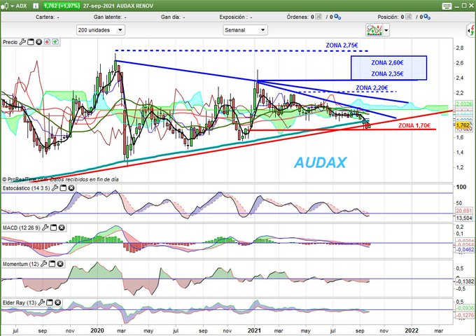Click the Gan día label
476x336 pixels.
click(x=171, y=17)
